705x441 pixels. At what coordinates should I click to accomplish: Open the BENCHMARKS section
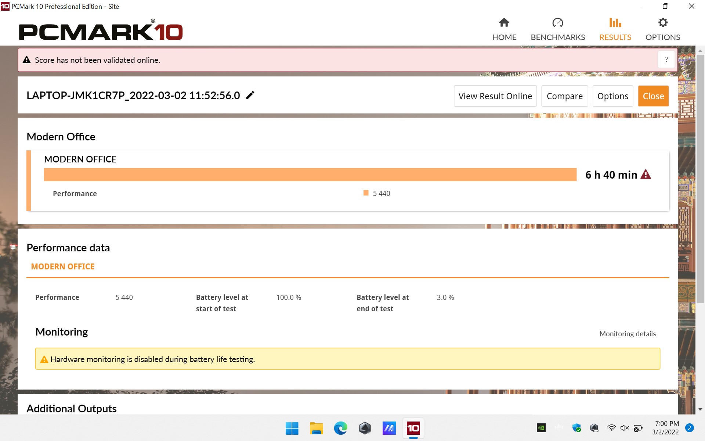[x=558, y=29]
